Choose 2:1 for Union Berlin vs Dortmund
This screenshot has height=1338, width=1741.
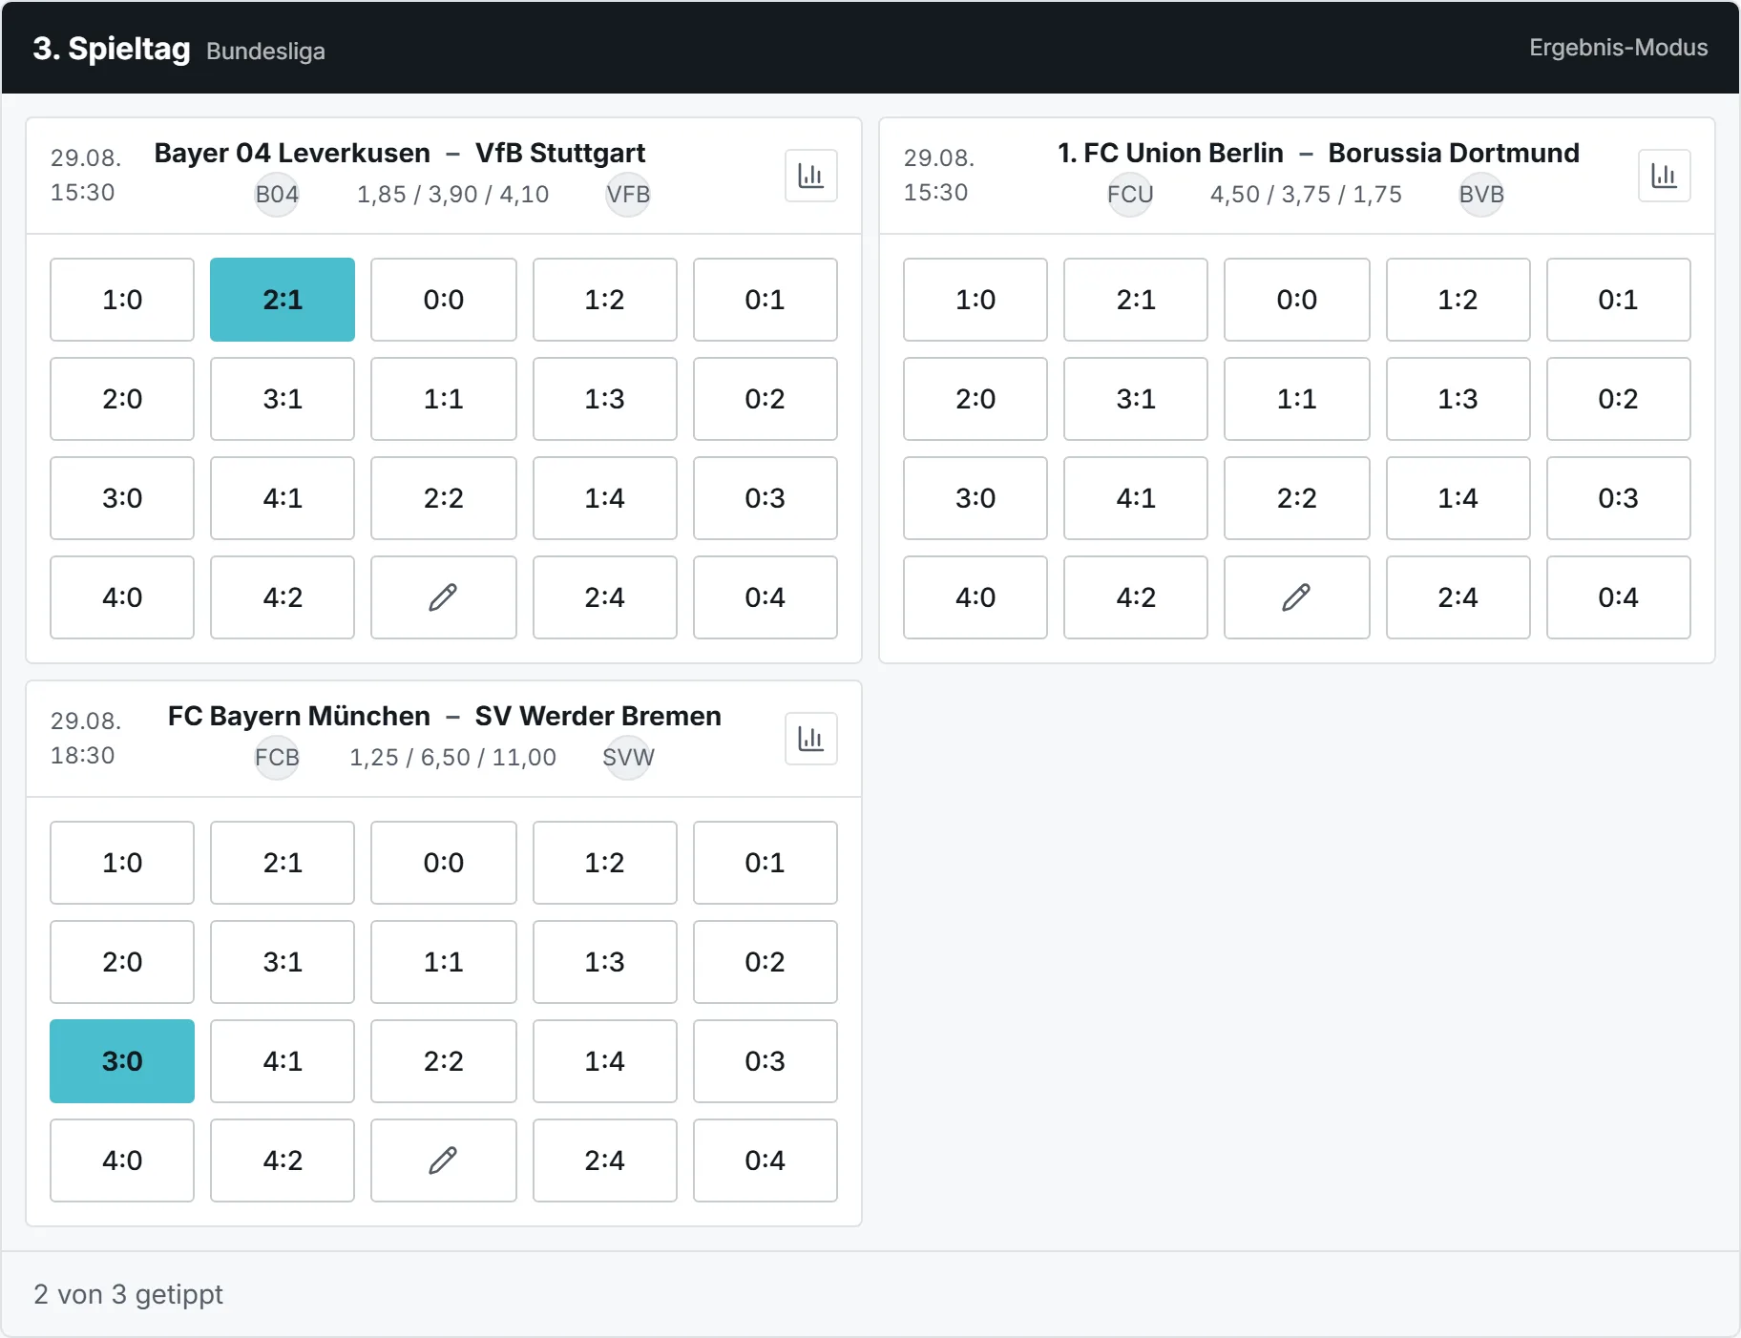[1136, 300]
